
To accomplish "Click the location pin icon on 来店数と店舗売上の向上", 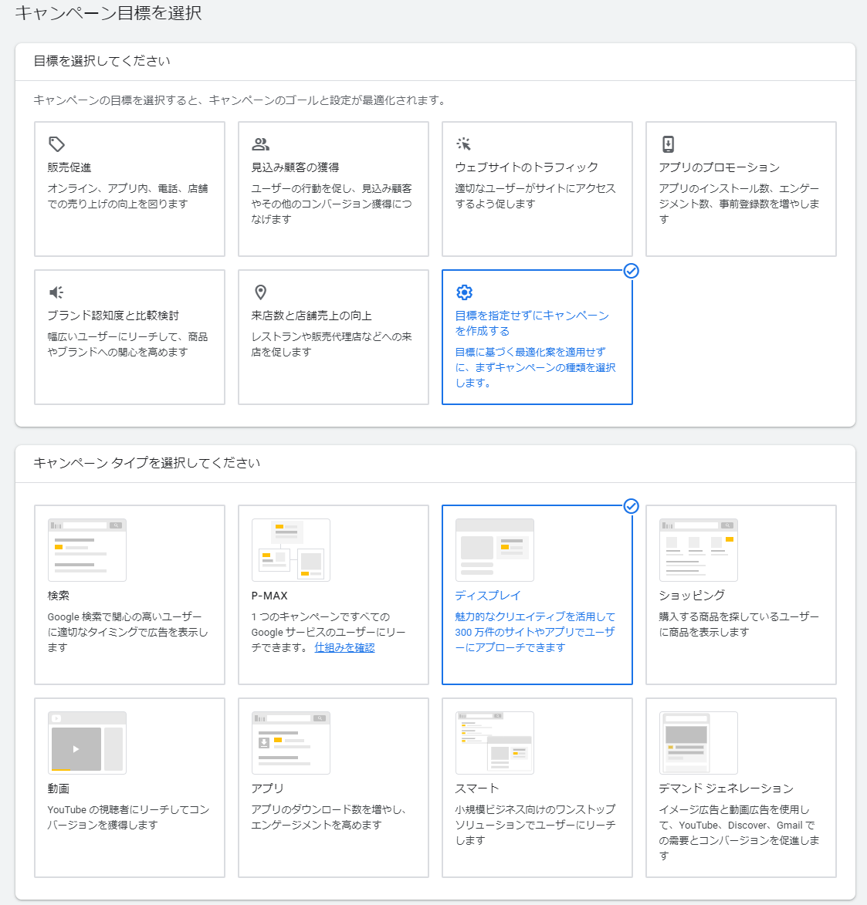I will (259, 292).
